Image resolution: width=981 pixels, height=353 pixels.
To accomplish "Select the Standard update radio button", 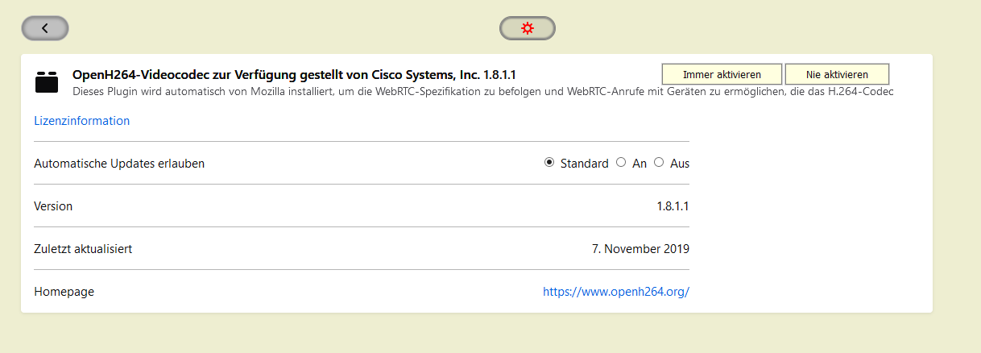I will [549, 163].
